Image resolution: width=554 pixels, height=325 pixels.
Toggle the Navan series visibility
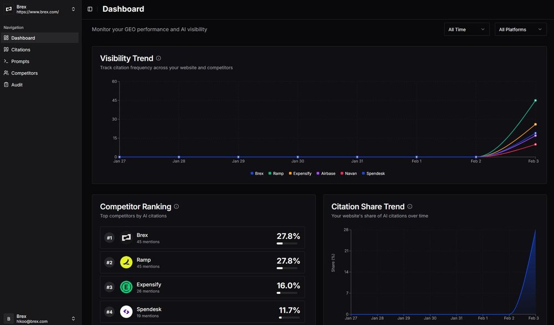pos(349,173)
